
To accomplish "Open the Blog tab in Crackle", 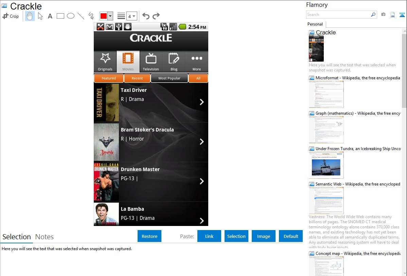I will [174, 62].
